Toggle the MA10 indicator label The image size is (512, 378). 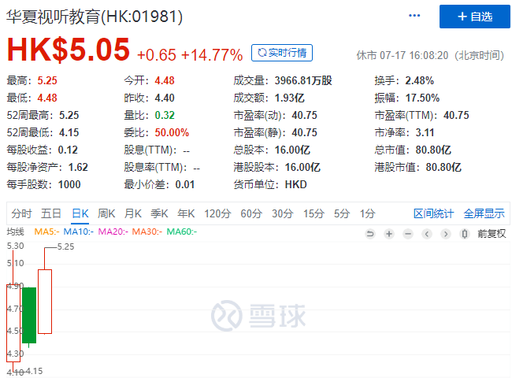pos(79,232)
